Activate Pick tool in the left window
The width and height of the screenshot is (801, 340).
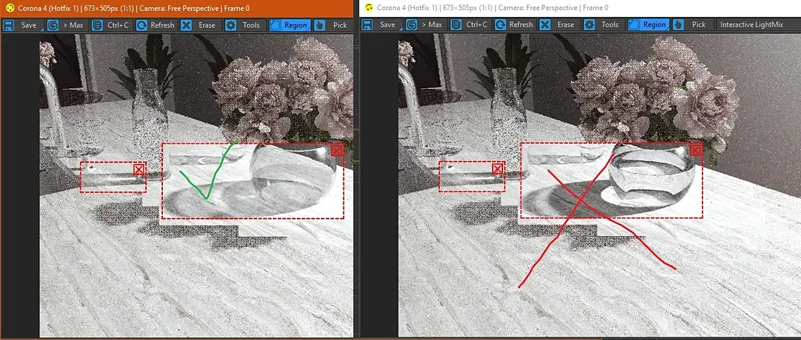coord(332,25)
